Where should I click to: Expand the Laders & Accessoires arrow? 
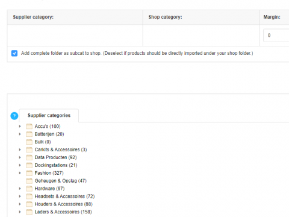tap(20, 212)
